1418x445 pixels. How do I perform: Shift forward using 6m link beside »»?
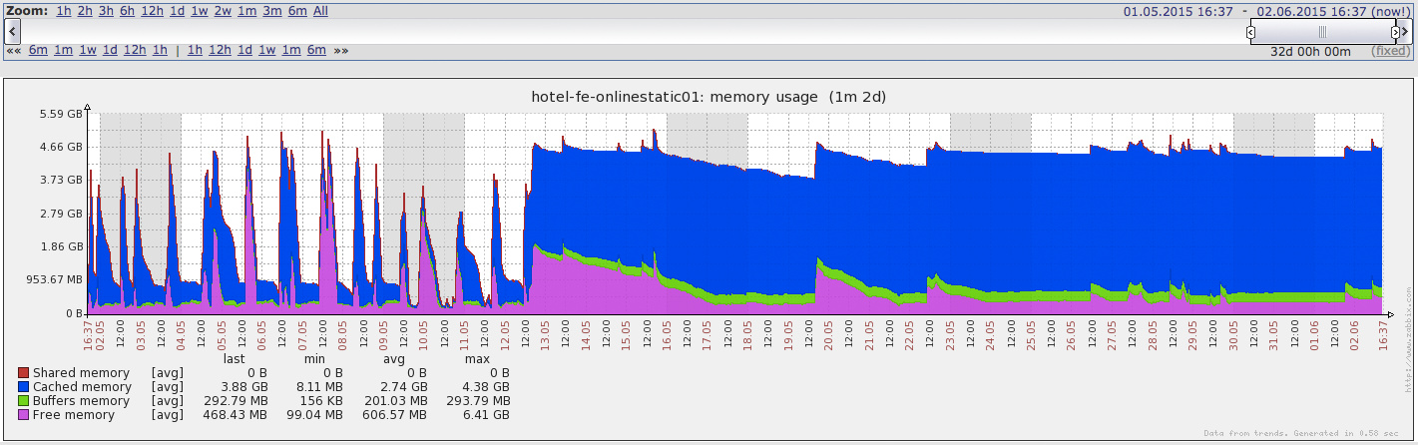coord(316,50)
